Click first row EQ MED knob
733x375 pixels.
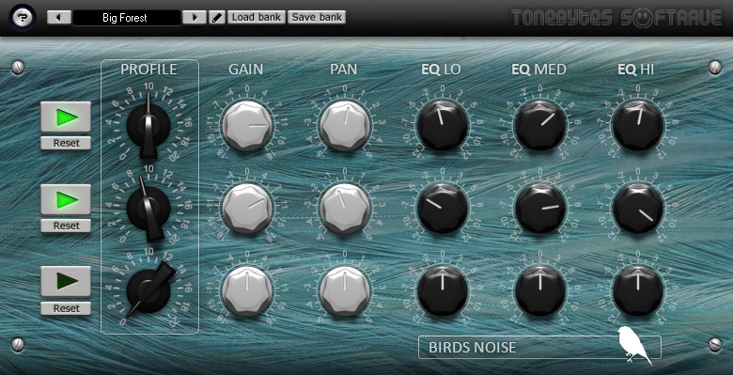[540, 125]
